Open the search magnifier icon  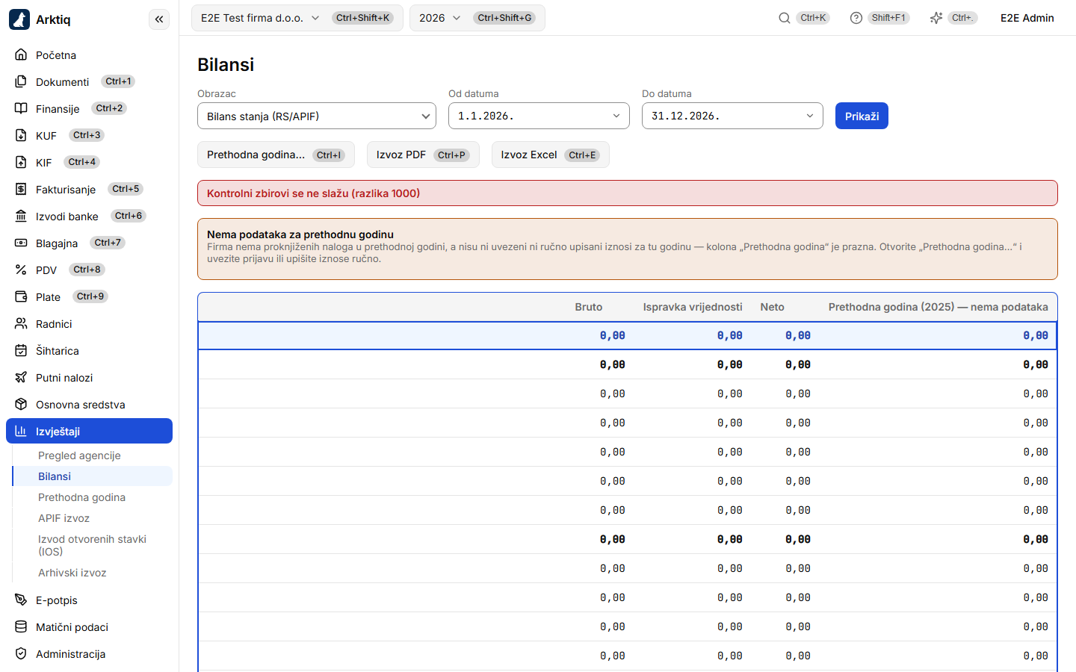point(785,18)
